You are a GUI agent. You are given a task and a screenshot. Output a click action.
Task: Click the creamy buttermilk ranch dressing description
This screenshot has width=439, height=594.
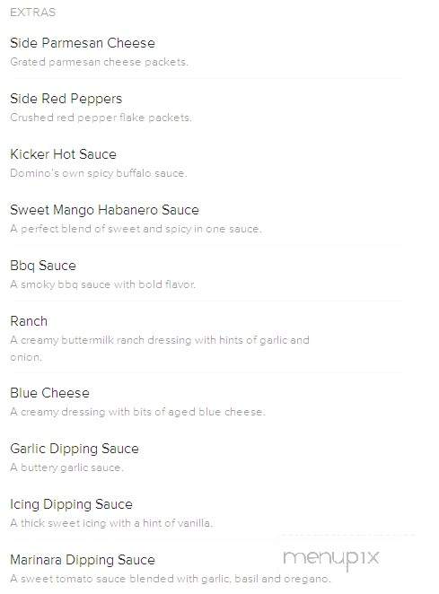(x=160, y=348)
